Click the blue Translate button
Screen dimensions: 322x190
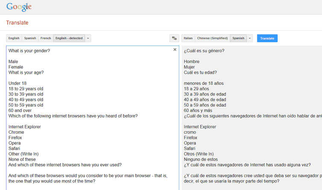point(267,38)
